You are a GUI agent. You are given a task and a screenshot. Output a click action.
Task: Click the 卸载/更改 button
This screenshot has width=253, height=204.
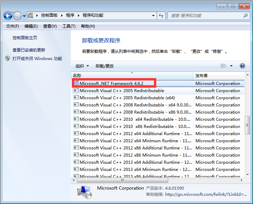pos(105,66)
